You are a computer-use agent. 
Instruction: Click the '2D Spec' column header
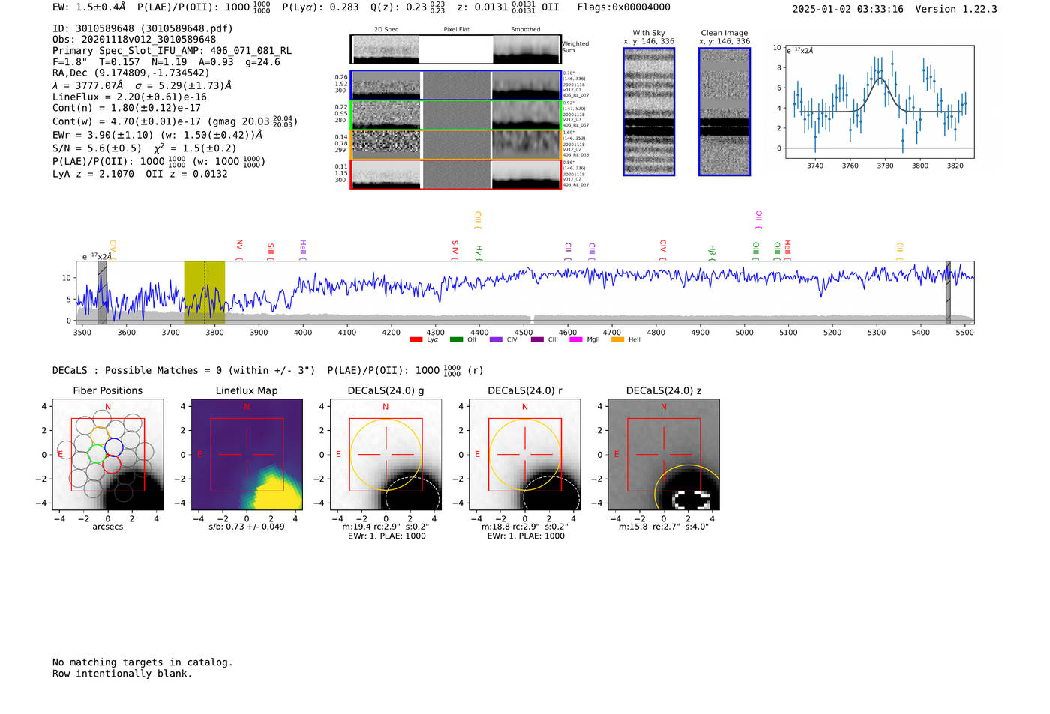point(386,29)
